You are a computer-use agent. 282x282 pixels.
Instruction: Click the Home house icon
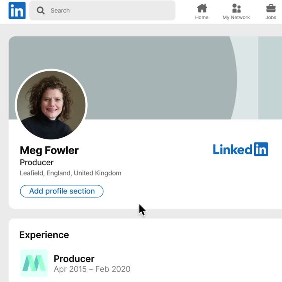click(202, 8)
